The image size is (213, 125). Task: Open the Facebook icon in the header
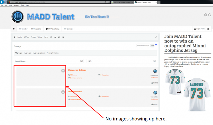tap(206, 15)
